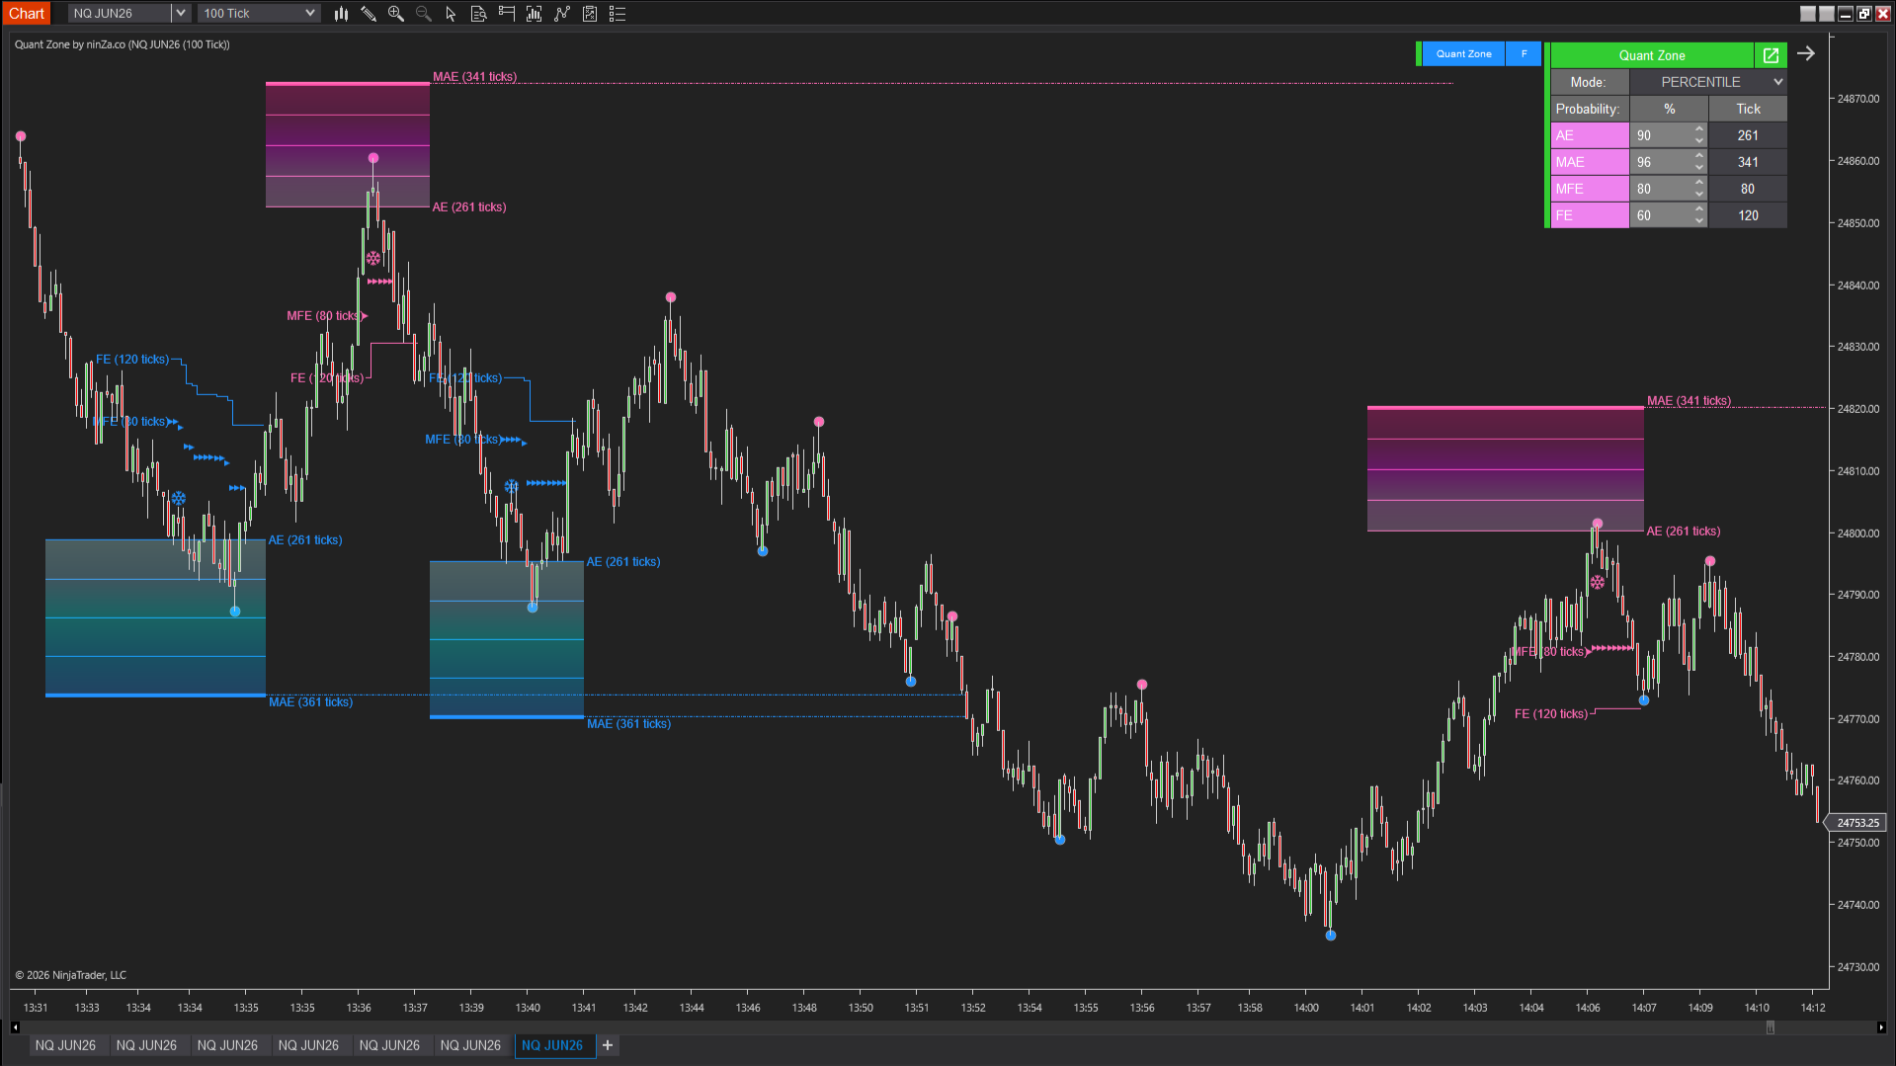Click the pink MAE color label
Screen dimensions: 1896x1066
click(x=1589, y=162)
